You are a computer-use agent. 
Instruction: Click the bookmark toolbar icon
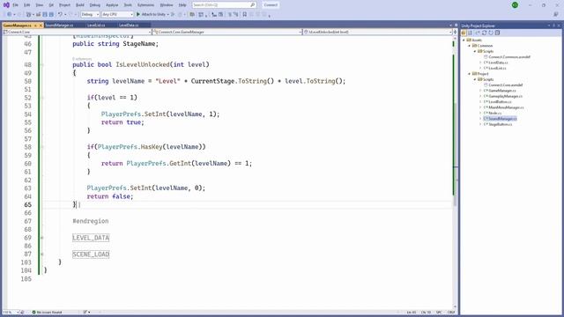[245, 14]
